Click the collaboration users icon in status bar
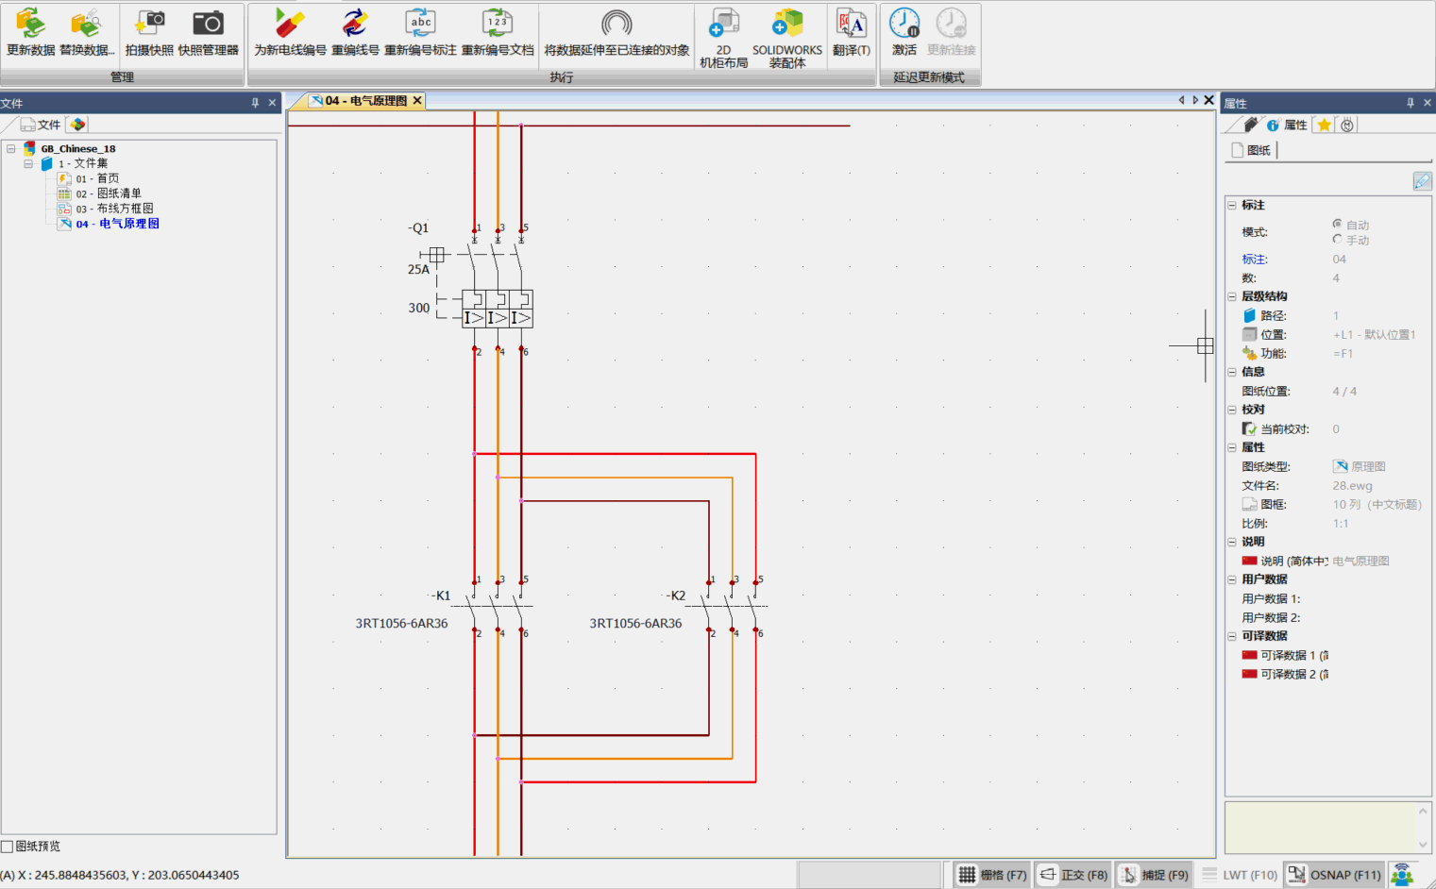Image resolution: width=1436 pixels, height=889 pixels. tap(1402, 875)
